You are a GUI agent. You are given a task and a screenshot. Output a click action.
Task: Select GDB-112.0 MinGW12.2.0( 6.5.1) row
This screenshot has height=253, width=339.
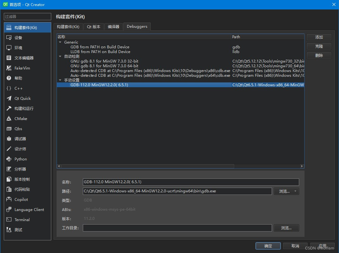[181, 85]
